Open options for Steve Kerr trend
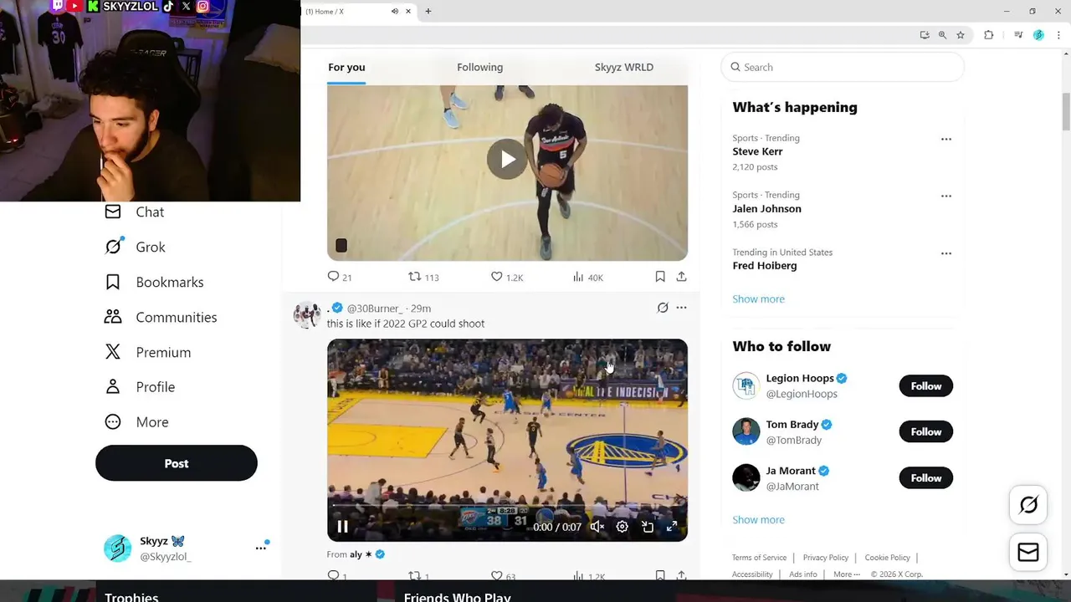 [x=946, y=139]
